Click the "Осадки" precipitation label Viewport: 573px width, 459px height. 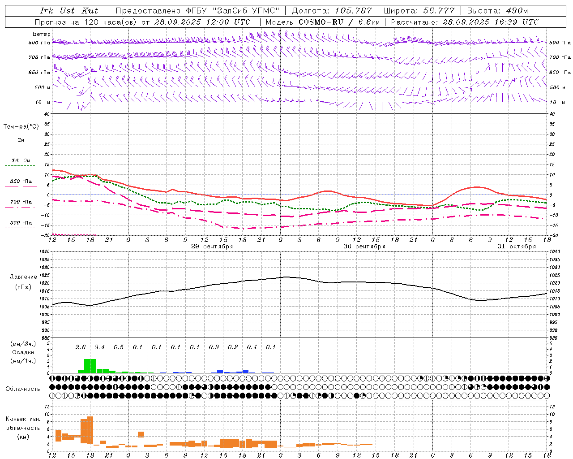coord(23,352)
